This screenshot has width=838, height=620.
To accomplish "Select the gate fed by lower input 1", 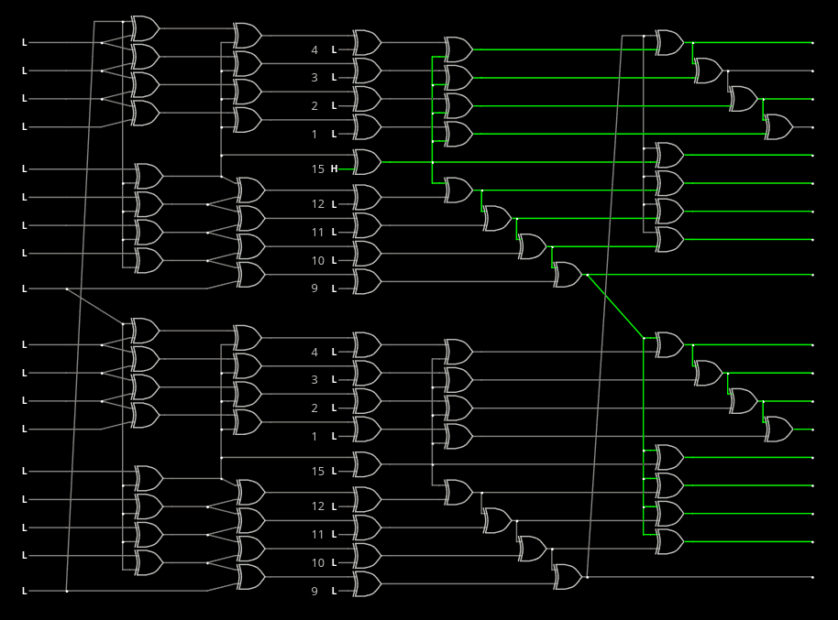I will click(x=367, y=430).
